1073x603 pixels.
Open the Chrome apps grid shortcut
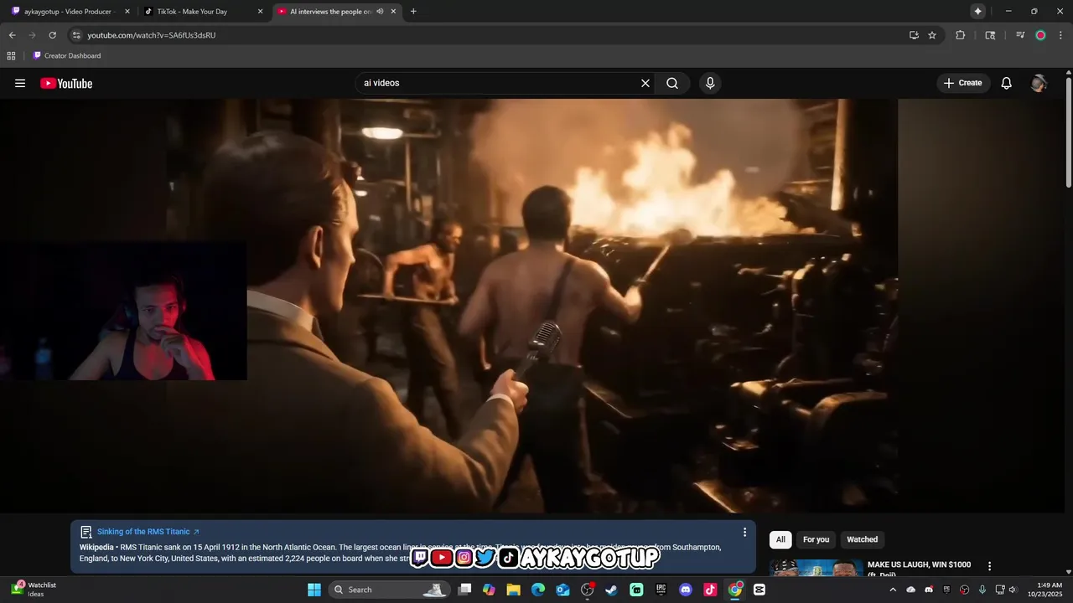pos(11,55)
